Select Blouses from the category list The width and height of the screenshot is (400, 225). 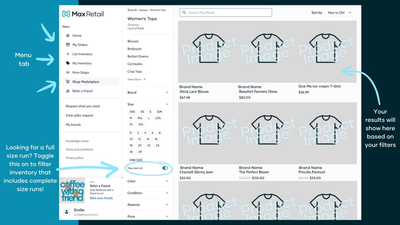pyautogui.click(x=133, y=41)
